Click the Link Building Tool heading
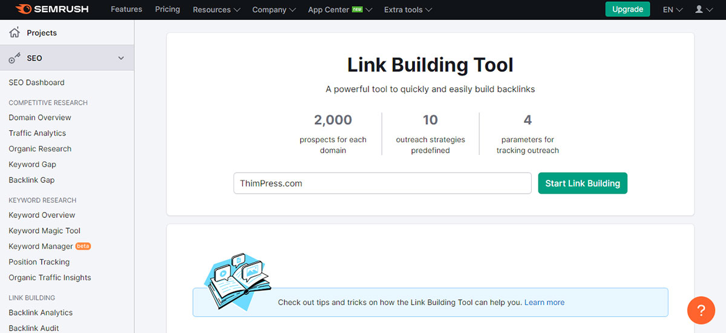 pyautogui.click(x=430, y=65)
